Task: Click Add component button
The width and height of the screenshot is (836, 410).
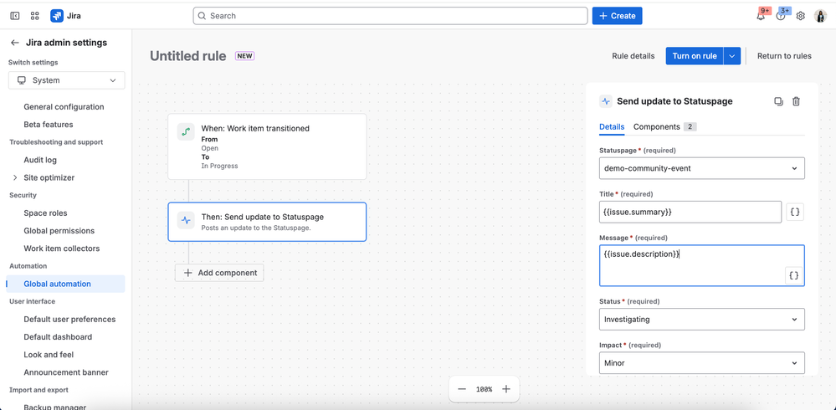Action: pyautogui.click(x=219, y=273)
